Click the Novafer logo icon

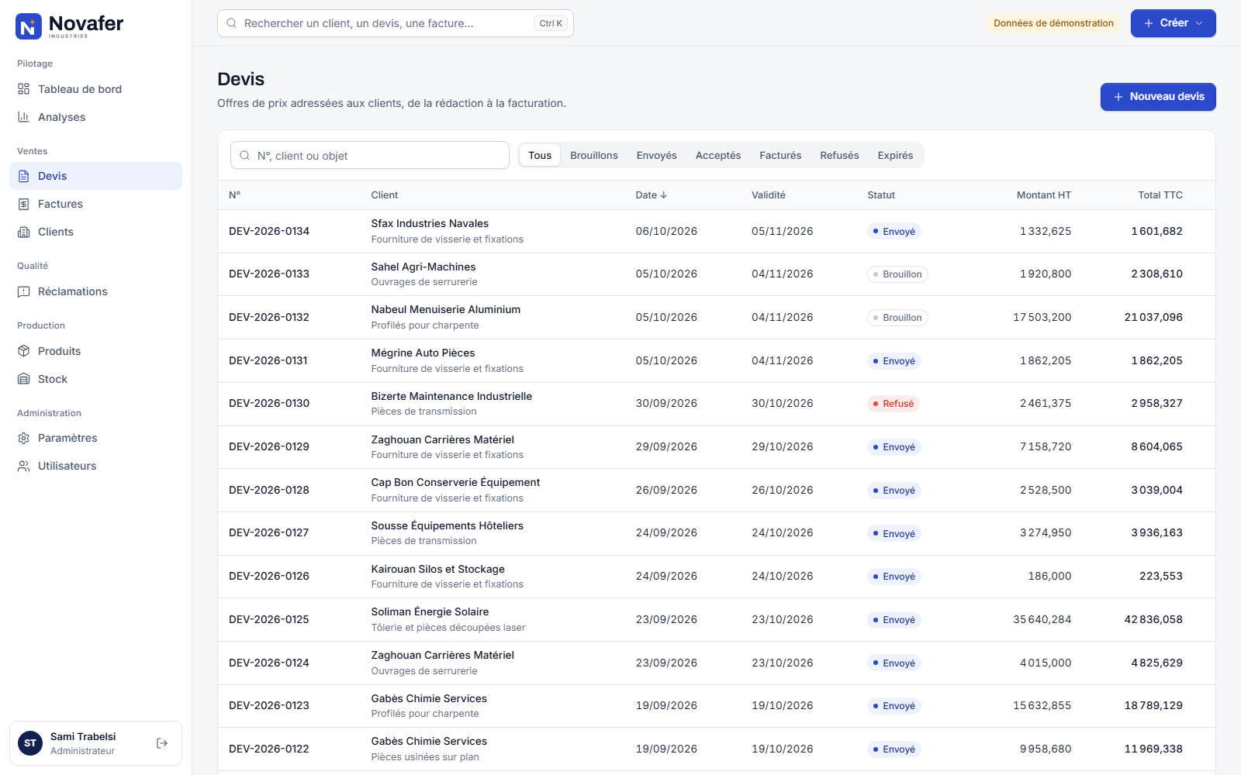coord(29,26)
